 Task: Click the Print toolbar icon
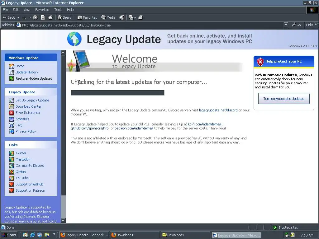[x=141, y=17]
